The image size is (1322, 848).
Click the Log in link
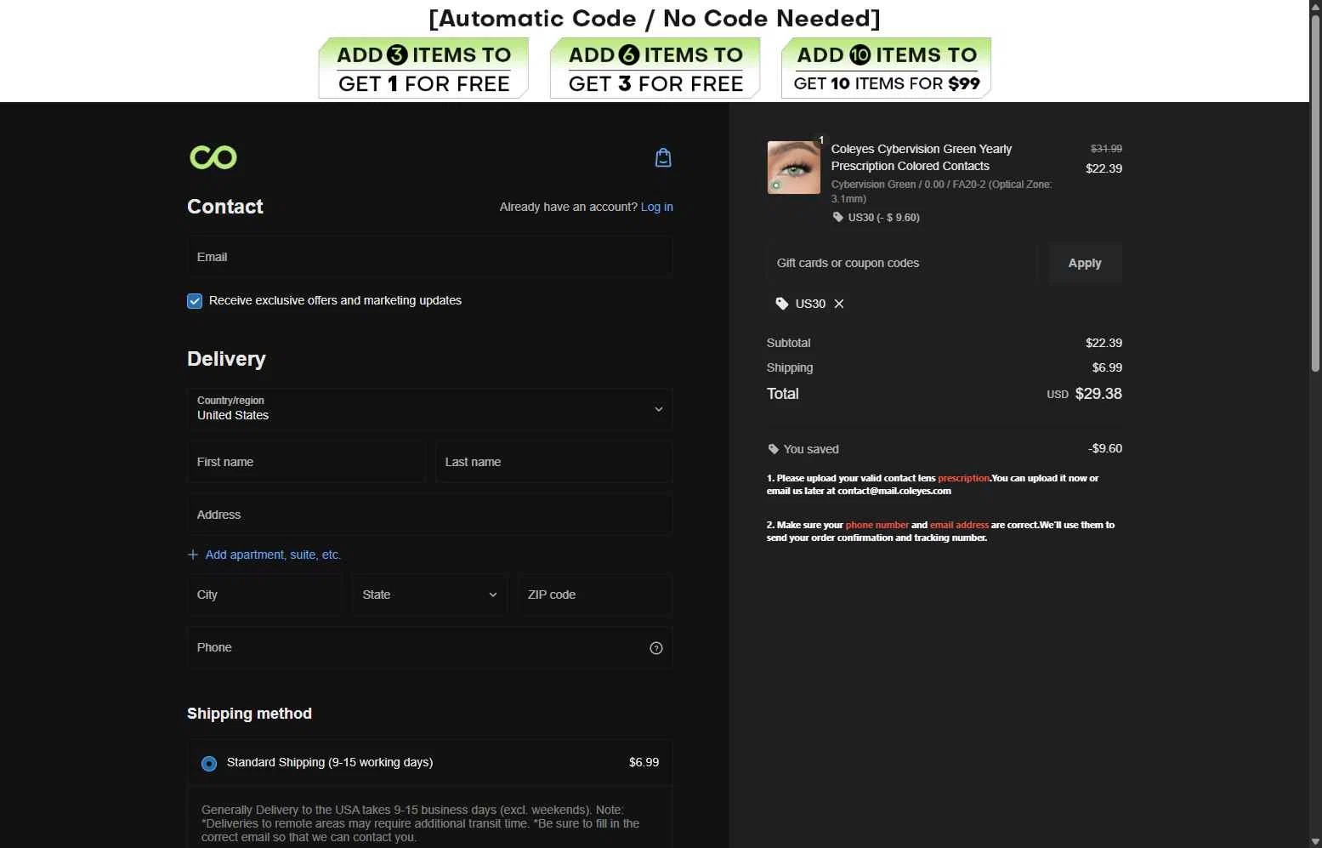click(x=657, y=207)
